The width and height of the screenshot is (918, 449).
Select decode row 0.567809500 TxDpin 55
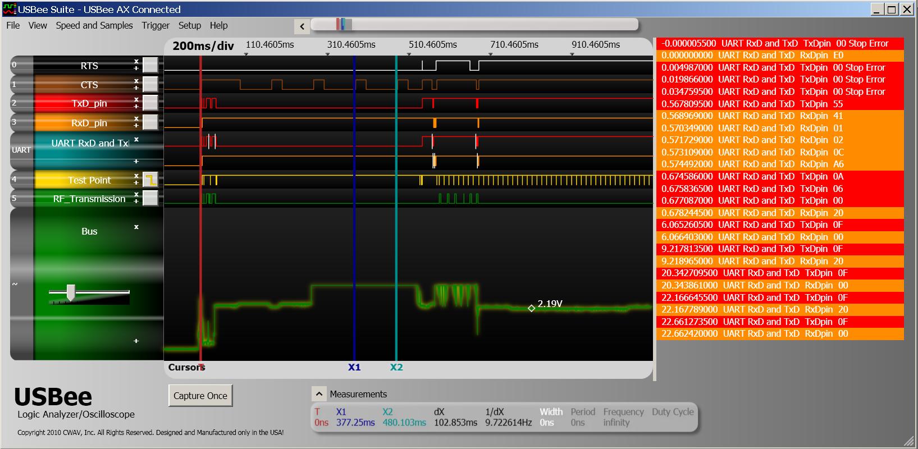point(780,104)
